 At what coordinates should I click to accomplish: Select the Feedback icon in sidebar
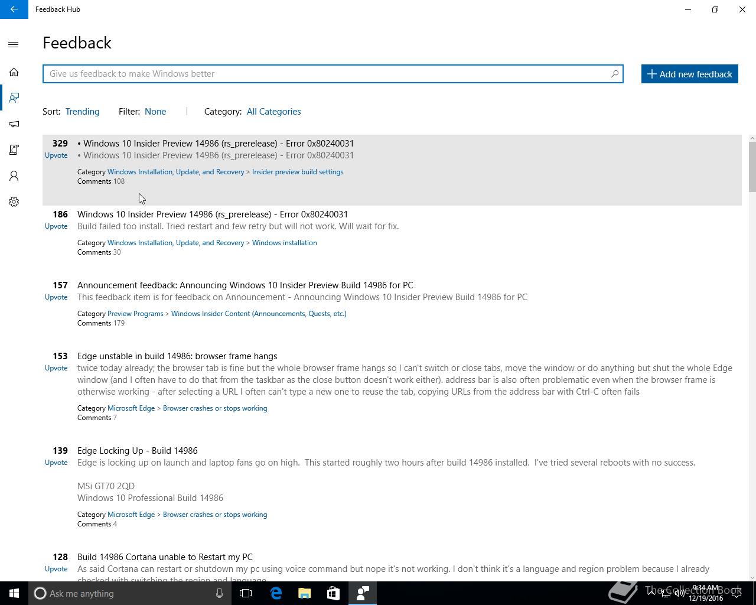14,97
